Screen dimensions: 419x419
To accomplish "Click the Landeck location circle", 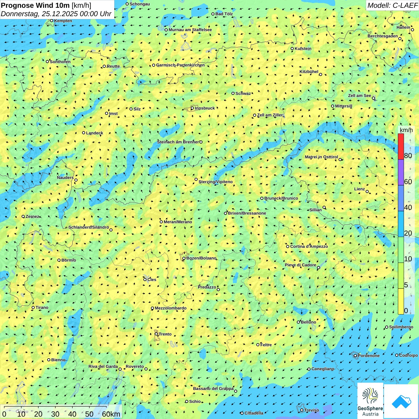I will (84, 133).
